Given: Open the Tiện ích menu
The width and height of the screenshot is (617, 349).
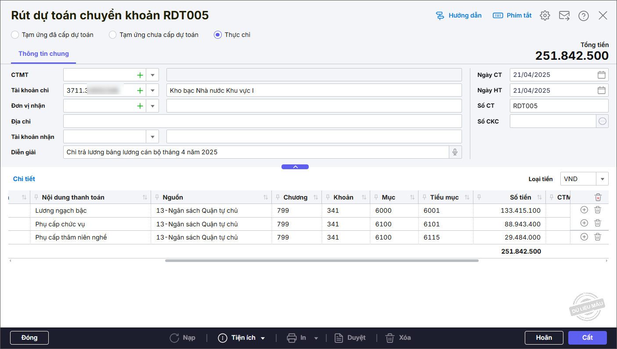Looking at the screenshot, I should (242, 338).
